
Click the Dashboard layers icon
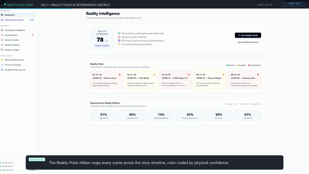[2, 15]
